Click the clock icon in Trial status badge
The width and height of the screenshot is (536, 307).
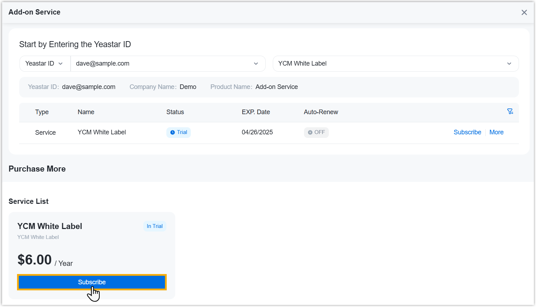(172, 133)
